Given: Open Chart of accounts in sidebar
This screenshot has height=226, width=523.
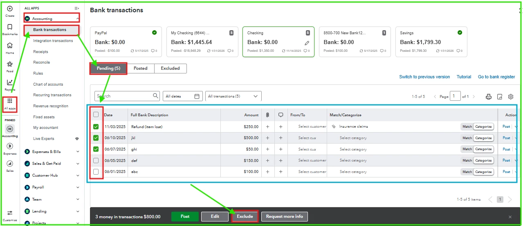Looking at the screenshot, I should point(48,84).
